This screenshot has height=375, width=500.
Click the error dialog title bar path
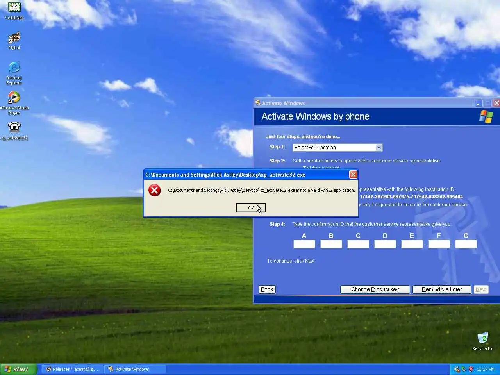coord(225,175)
